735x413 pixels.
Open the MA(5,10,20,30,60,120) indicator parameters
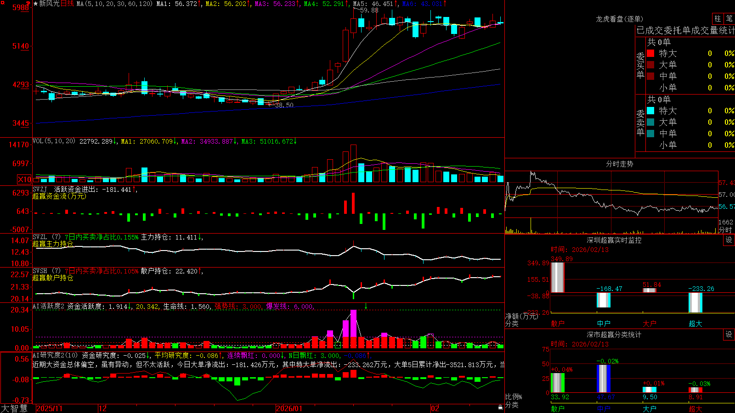coord(114,4)
